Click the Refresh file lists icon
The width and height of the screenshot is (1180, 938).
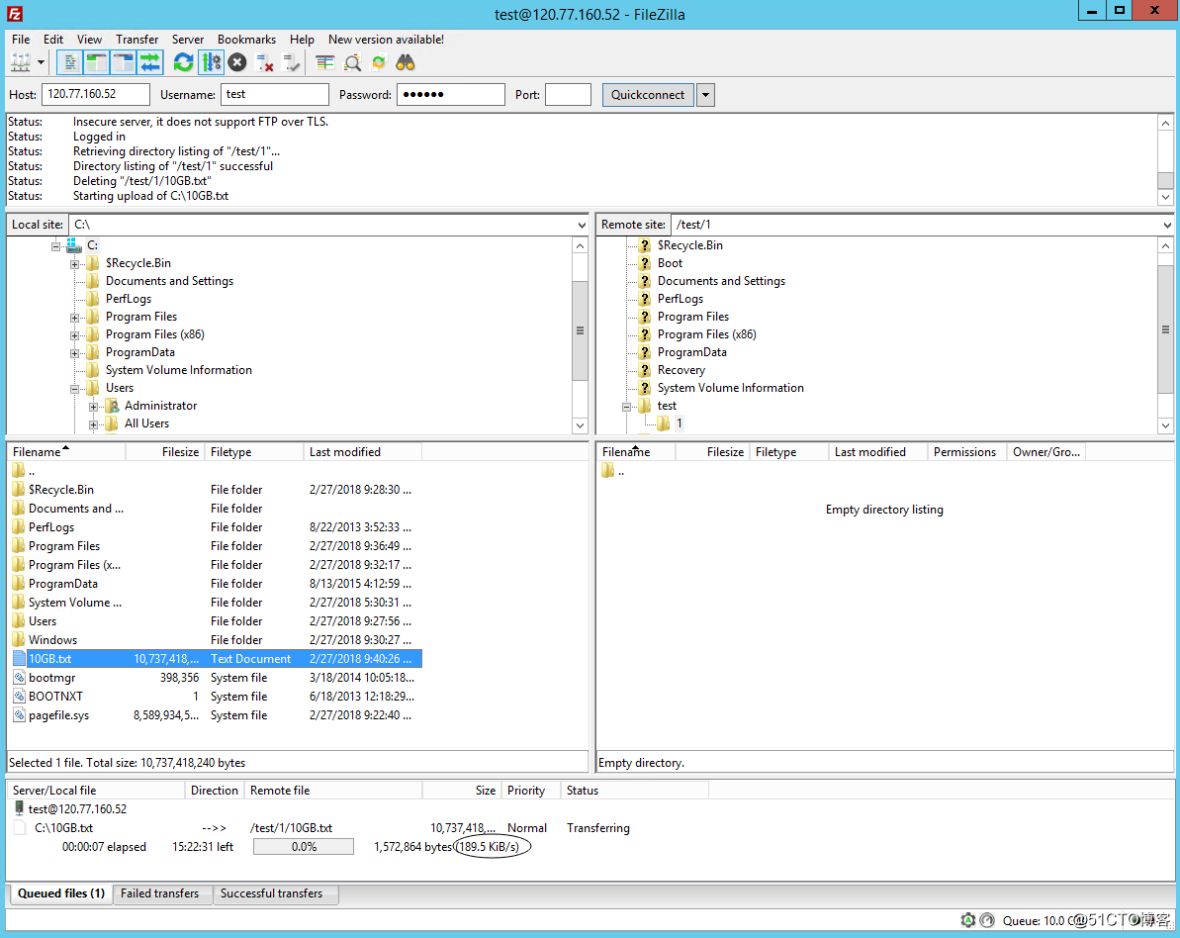tap(183, 62)
